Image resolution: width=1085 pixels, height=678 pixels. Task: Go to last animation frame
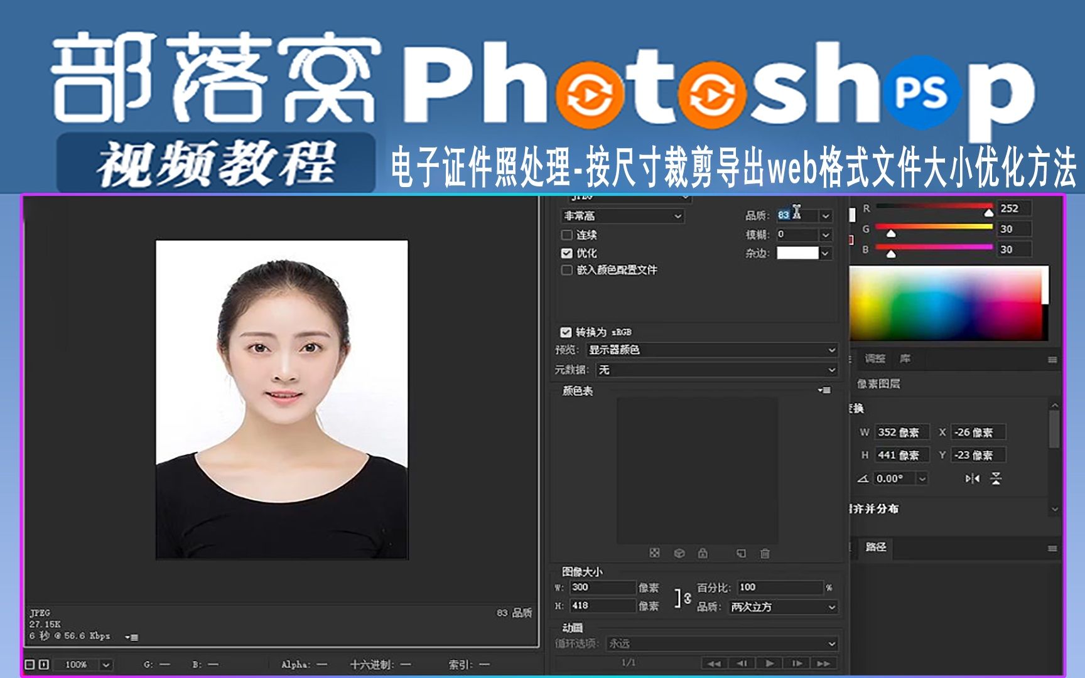(x=824, y=663)
